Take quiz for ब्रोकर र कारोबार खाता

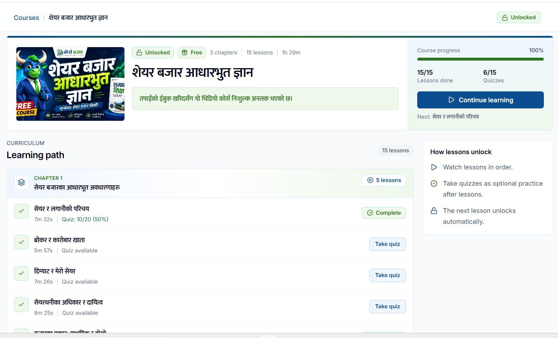pos(387,244)
